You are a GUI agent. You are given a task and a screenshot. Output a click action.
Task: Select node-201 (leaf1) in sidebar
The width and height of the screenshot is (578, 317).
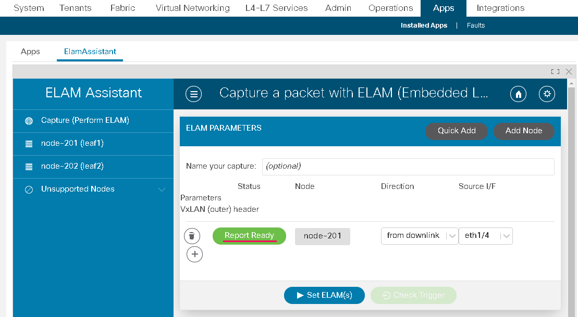pos(93,144)
